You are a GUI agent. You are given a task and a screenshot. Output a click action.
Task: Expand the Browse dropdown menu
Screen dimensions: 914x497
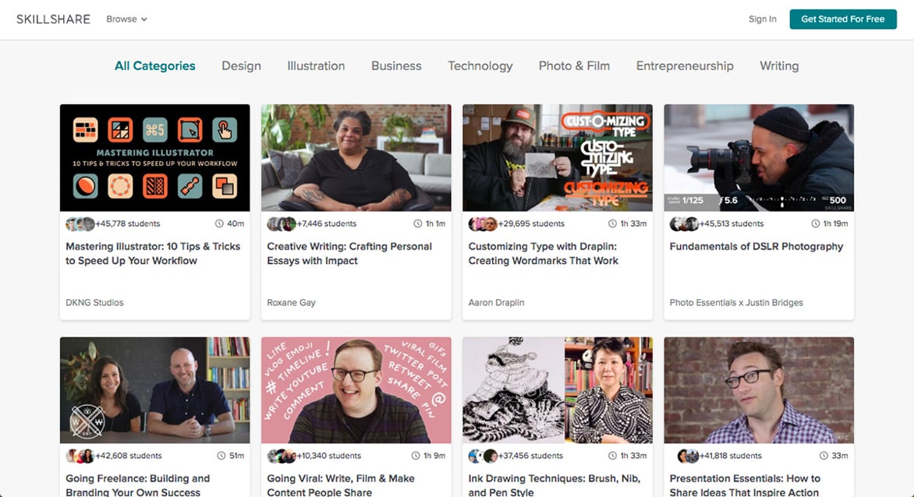click(x=126, y=19)
